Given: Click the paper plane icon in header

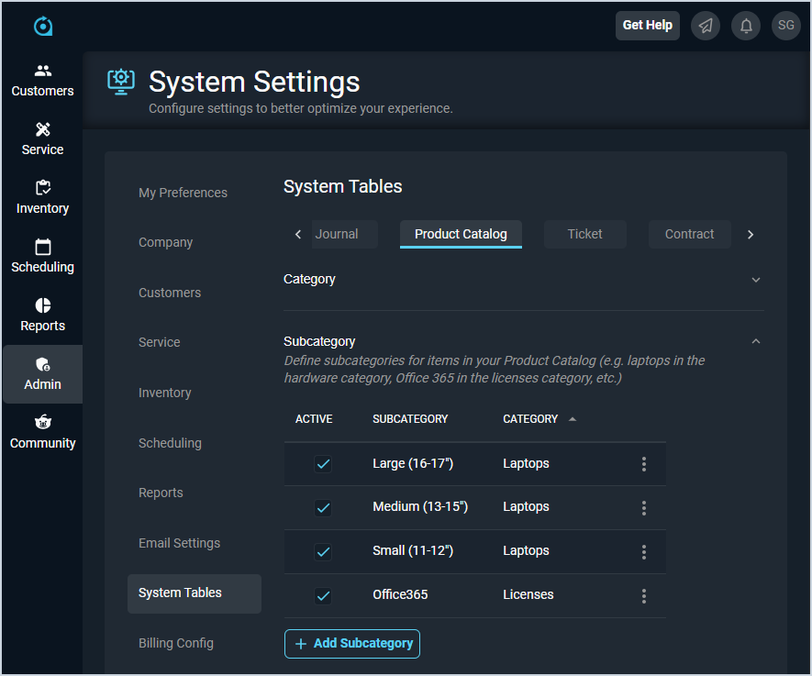Looking at the screenshot, I should pos(706,26).
